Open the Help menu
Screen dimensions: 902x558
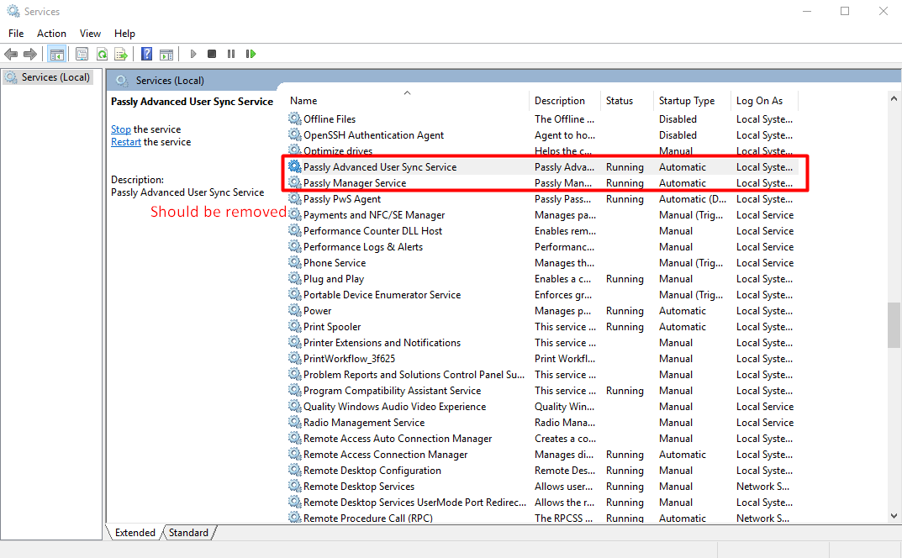click(124, 34)
